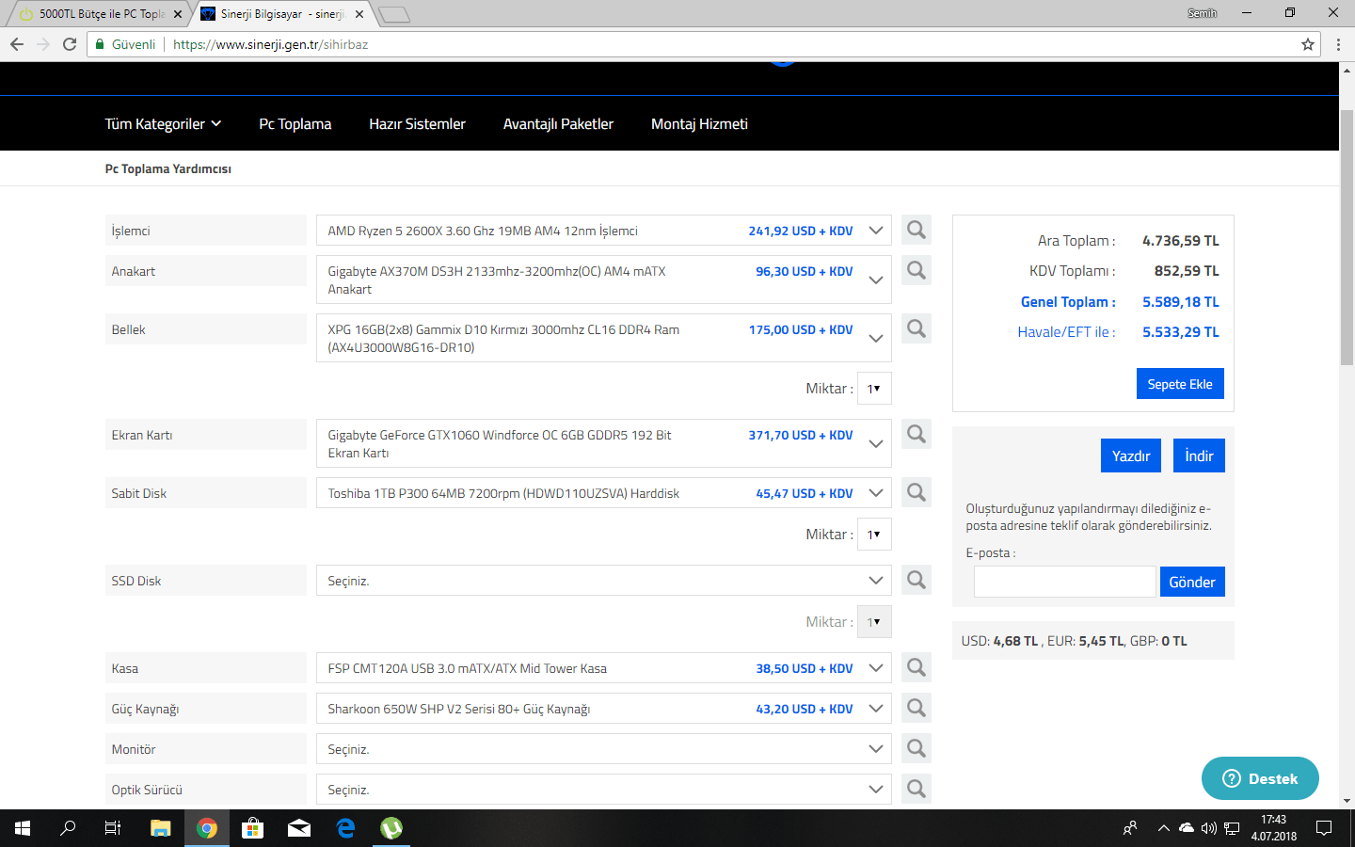Send the quote with the Gönder button
The image size is (1355, 847).
1192,582
